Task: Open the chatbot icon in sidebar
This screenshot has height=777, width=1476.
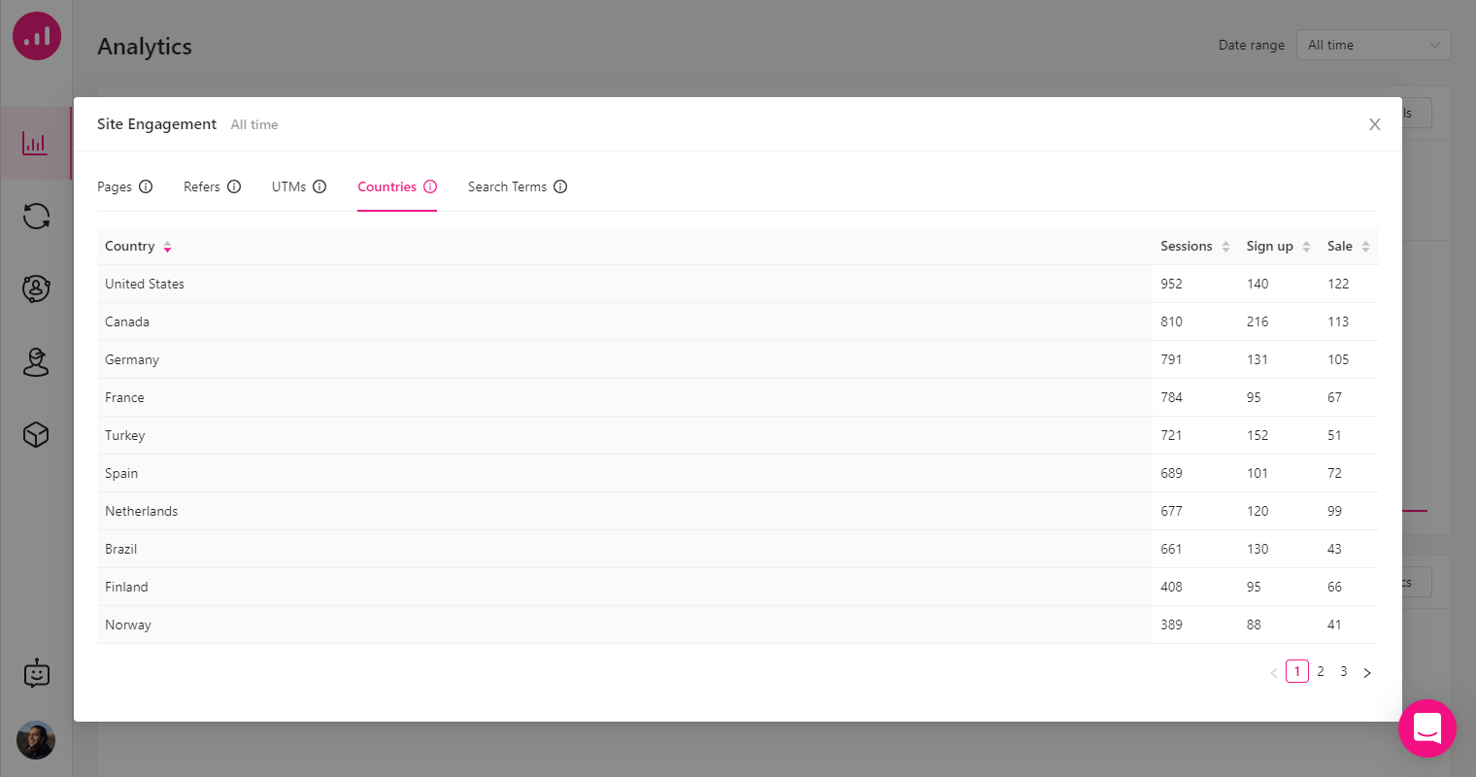Action: tap(36, 673)
